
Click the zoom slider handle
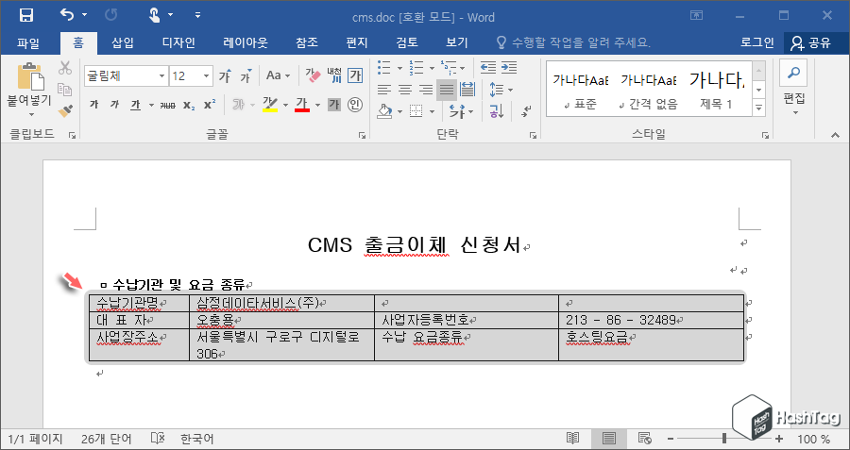(x=724, y=438)
